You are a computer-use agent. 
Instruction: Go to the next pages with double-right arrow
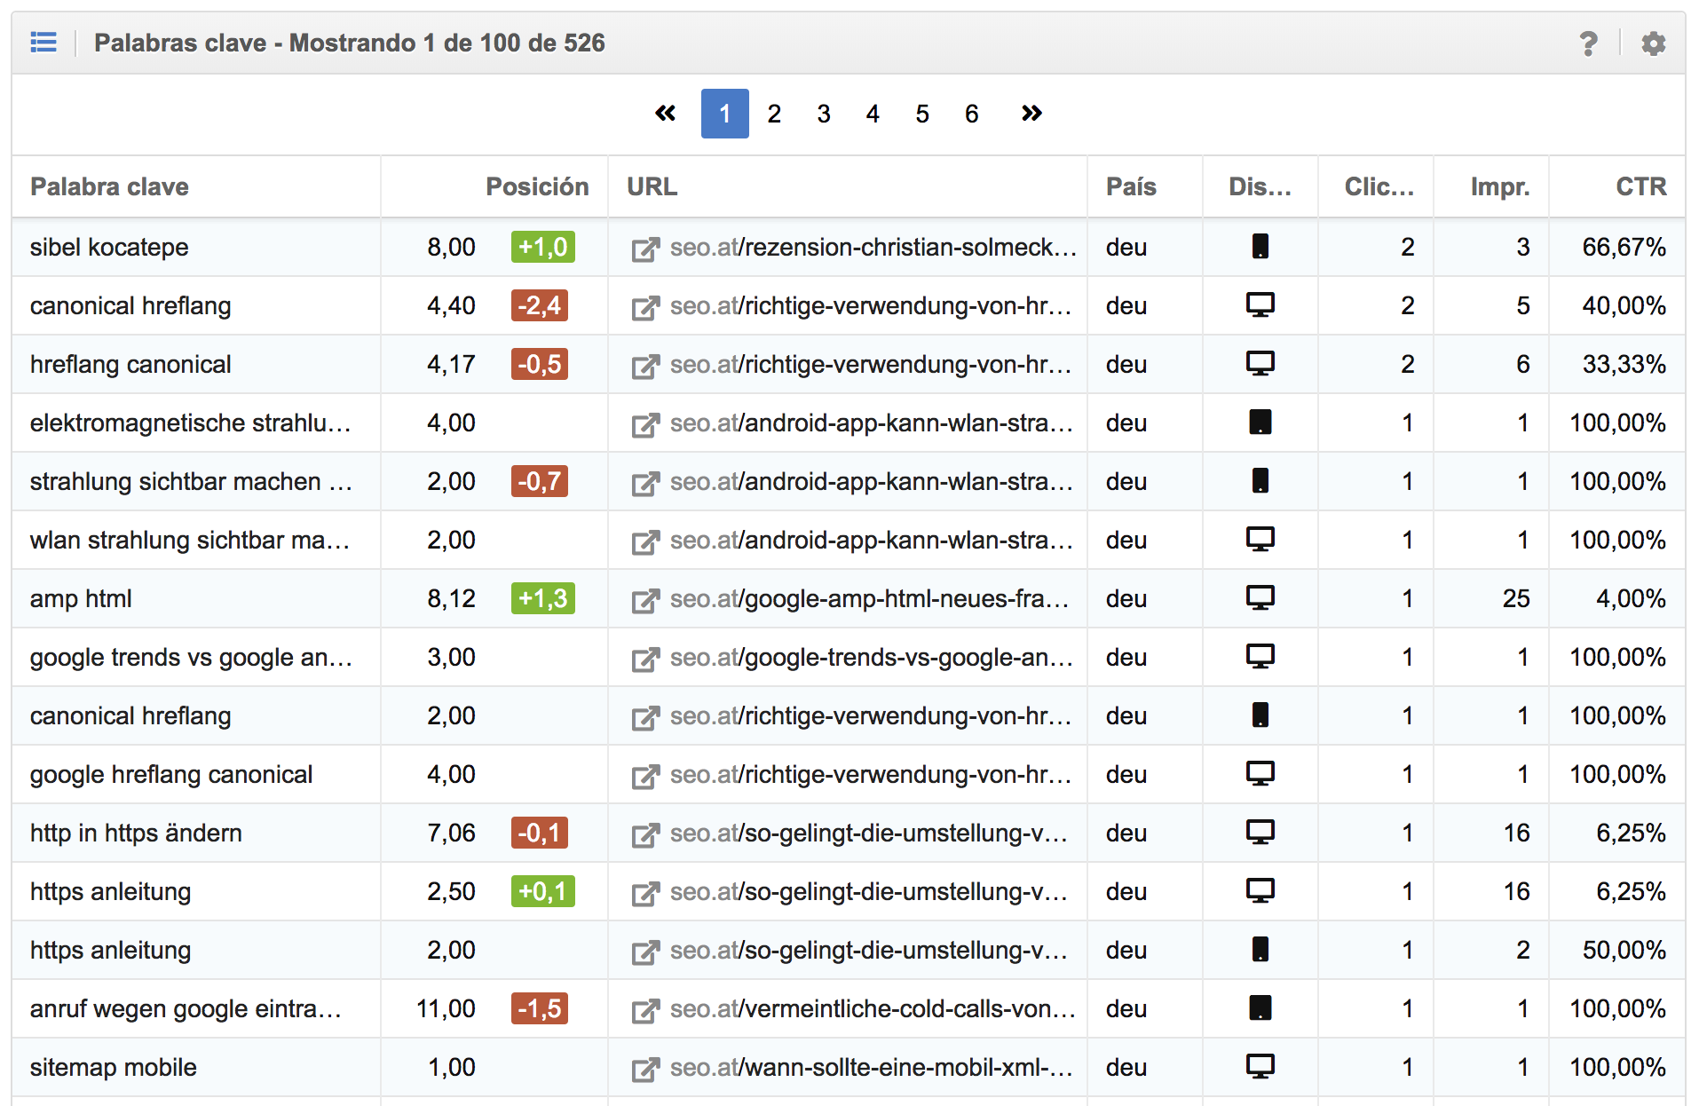1031,114
